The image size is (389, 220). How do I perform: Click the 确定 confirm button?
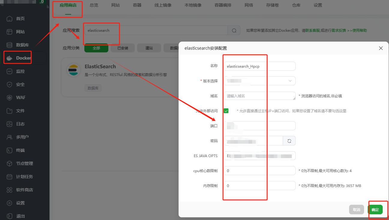point(375,210)
